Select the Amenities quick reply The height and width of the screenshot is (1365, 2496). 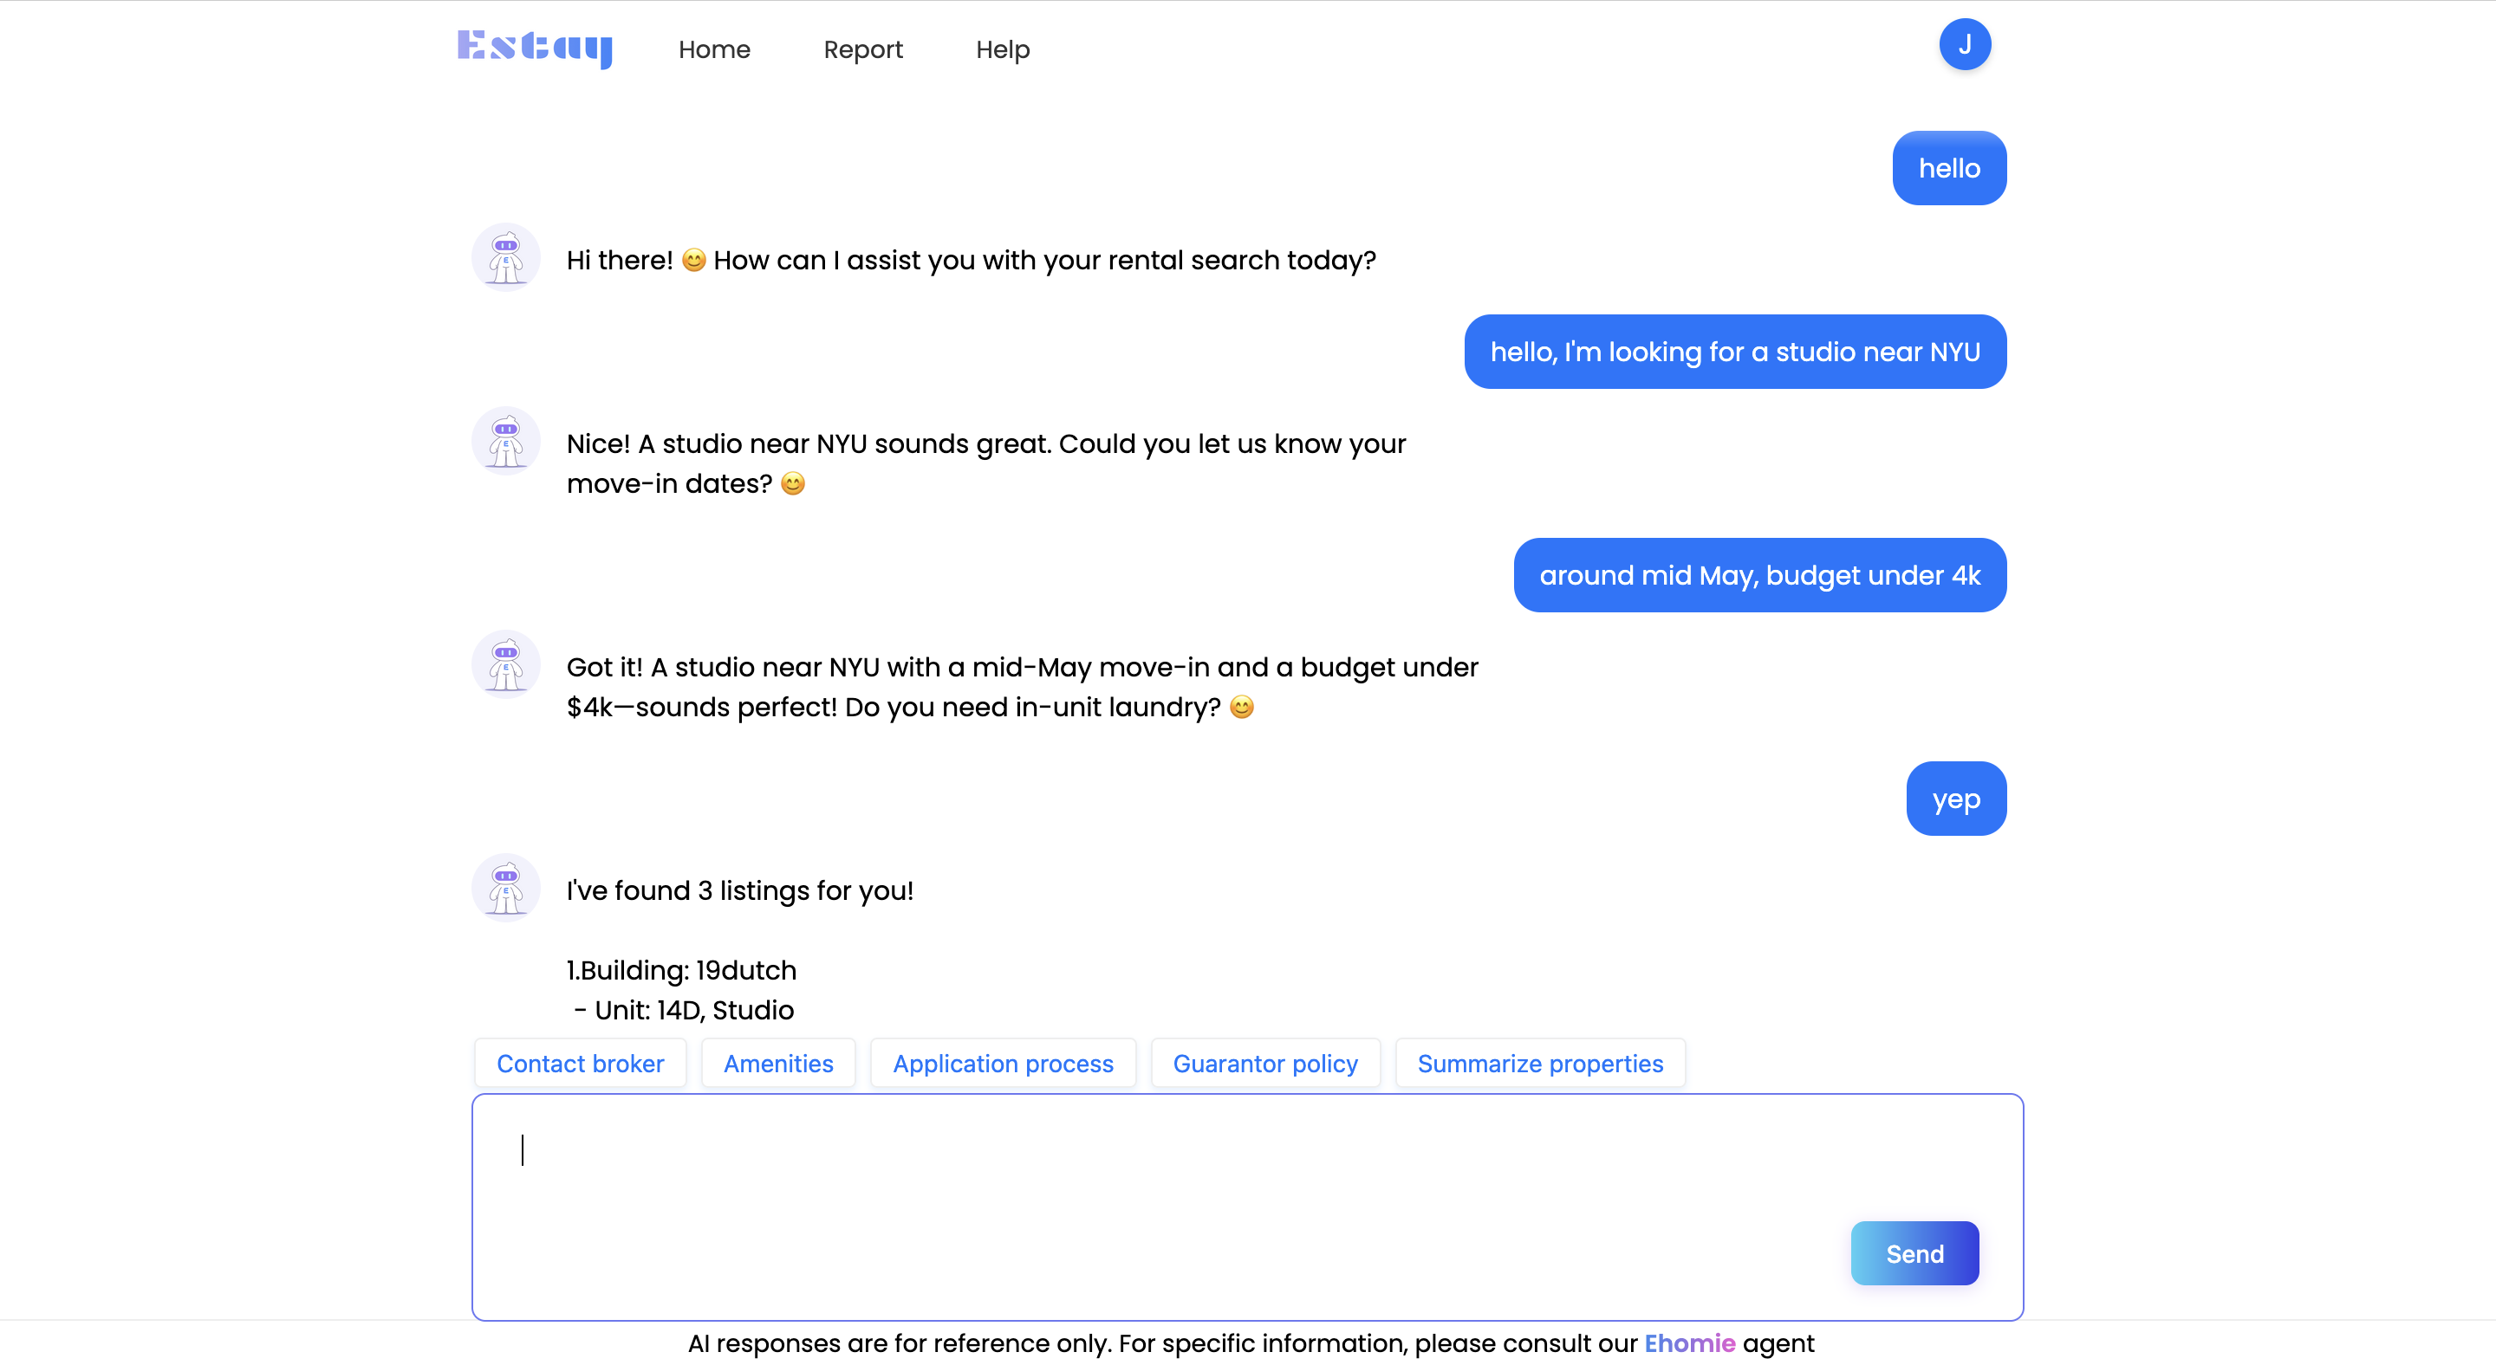point(778,1063)
